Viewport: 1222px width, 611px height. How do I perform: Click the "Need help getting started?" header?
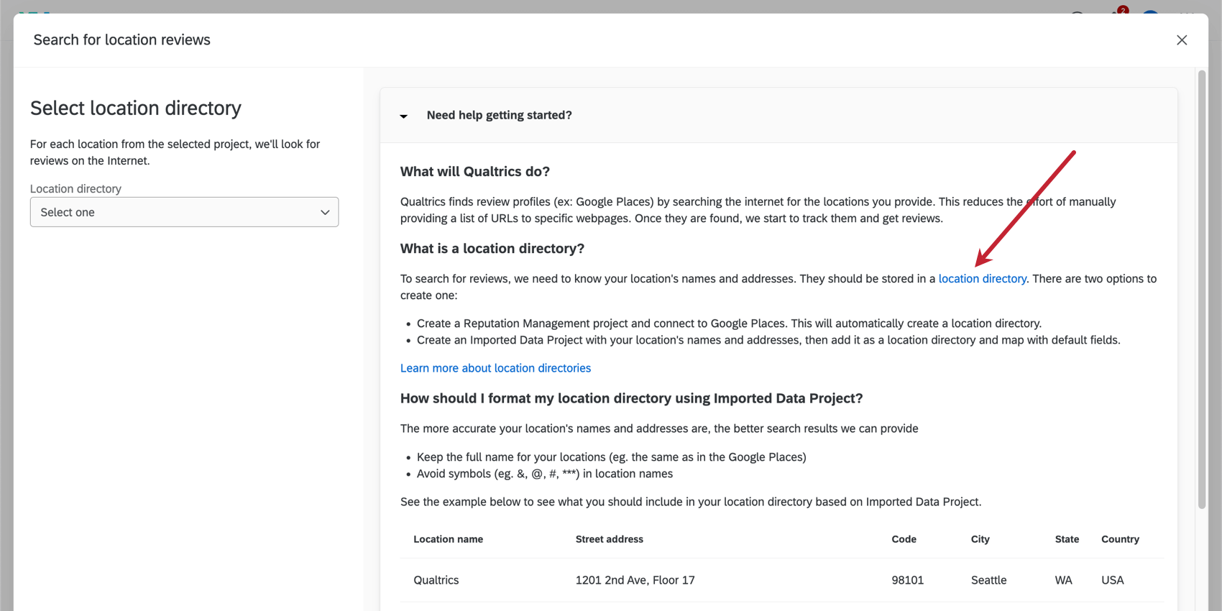[x=499, y=115]
